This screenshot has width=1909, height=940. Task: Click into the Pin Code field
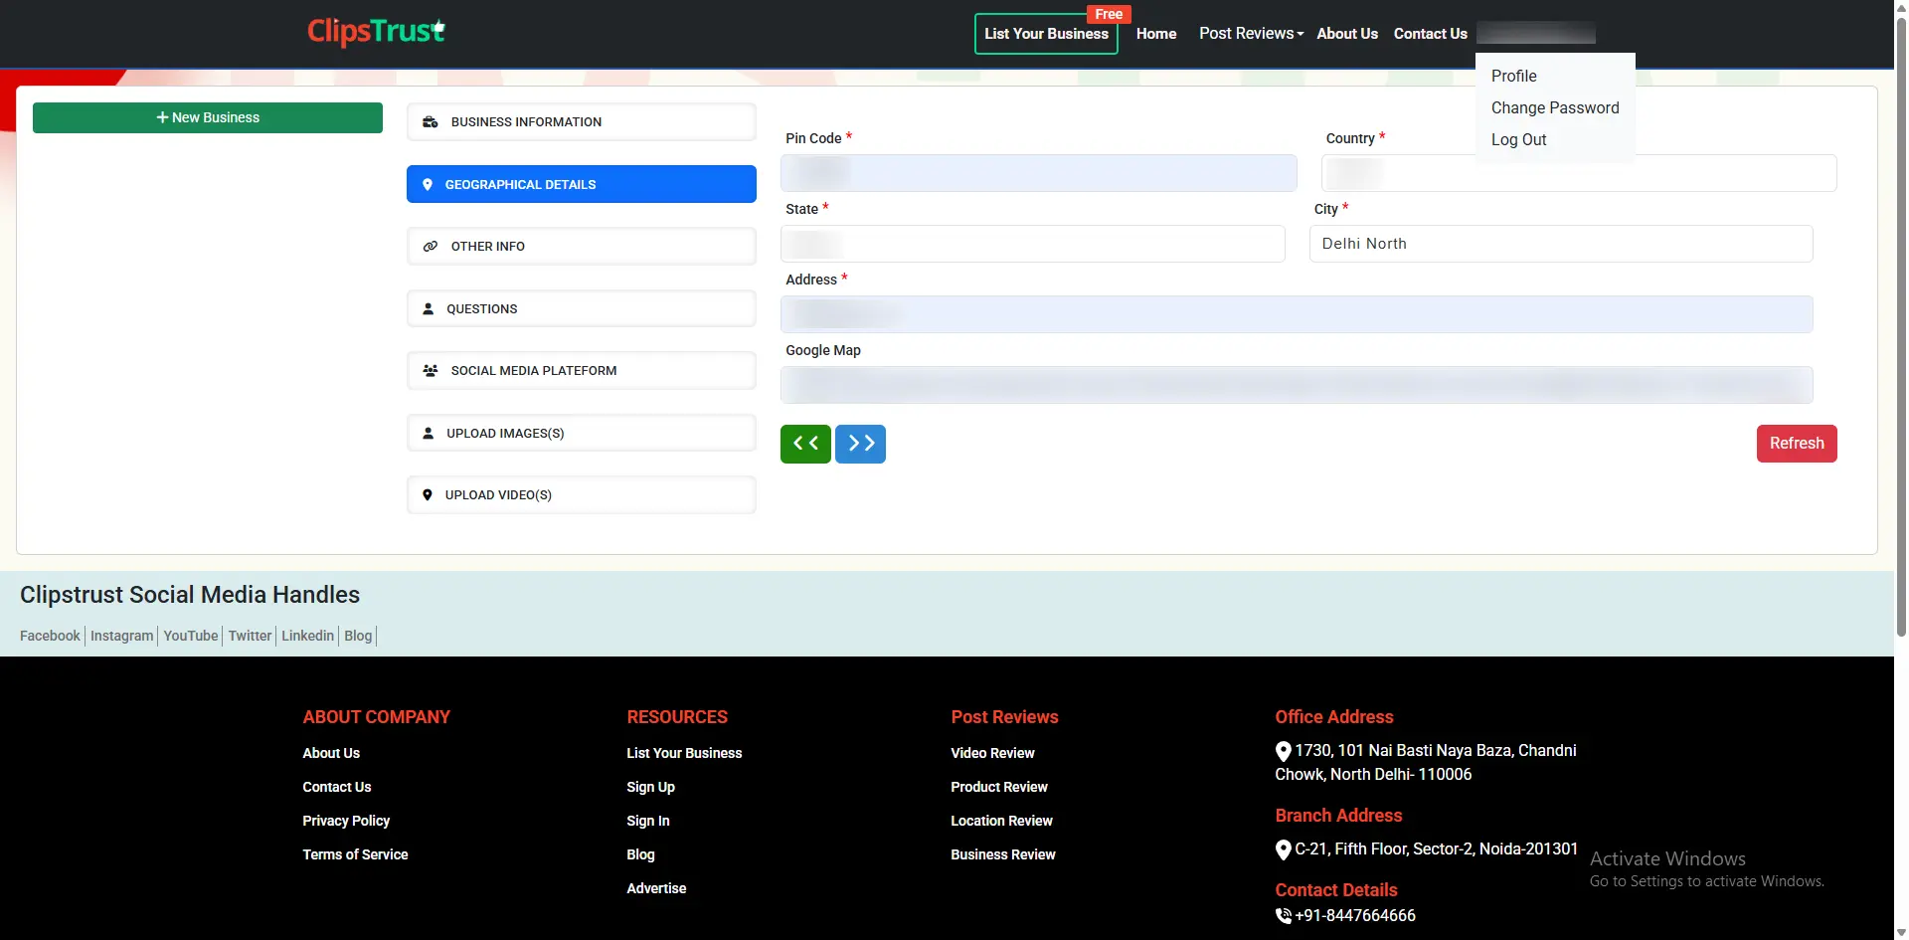coord(1039,173)
